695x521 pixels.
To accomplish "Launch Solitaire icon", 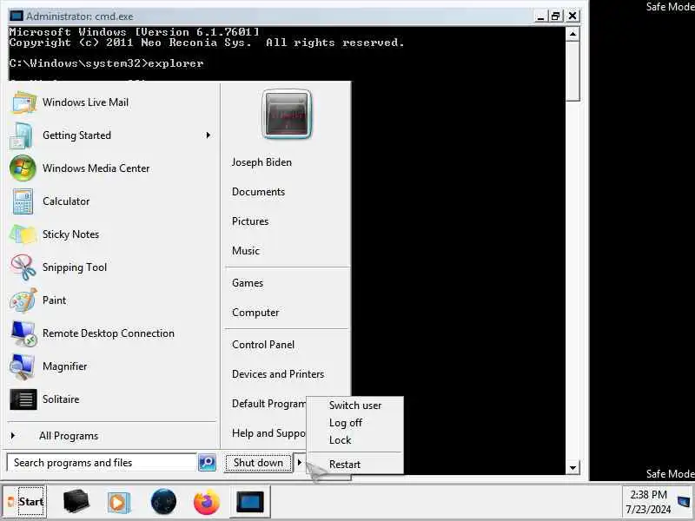I will pos(23,399).
